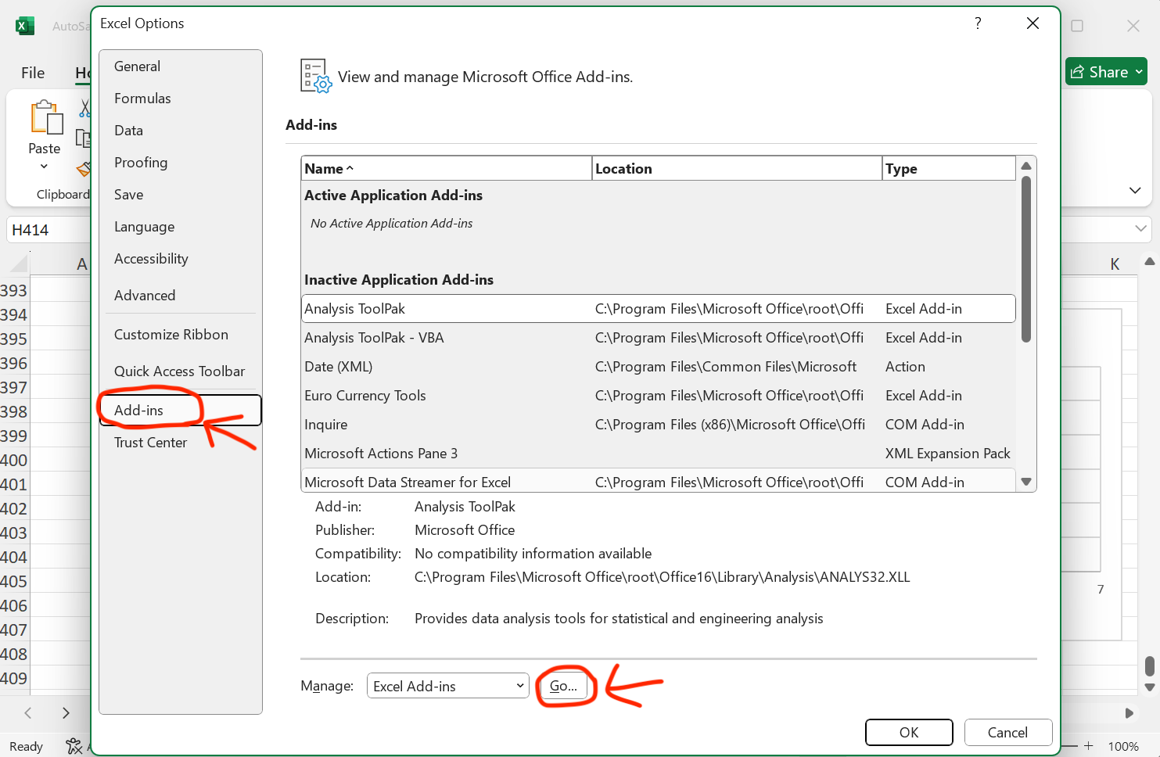1160x757 pixels.
Task: Open the File tab
Action: (33, 73)
